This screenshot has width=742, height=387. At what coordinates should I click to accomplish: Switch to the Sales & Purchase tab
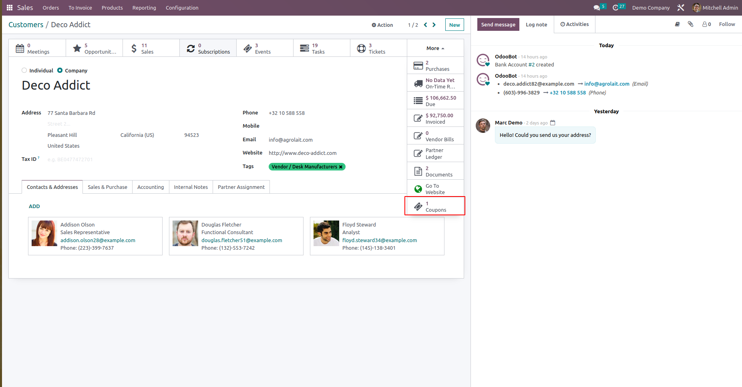coord(108,187)
